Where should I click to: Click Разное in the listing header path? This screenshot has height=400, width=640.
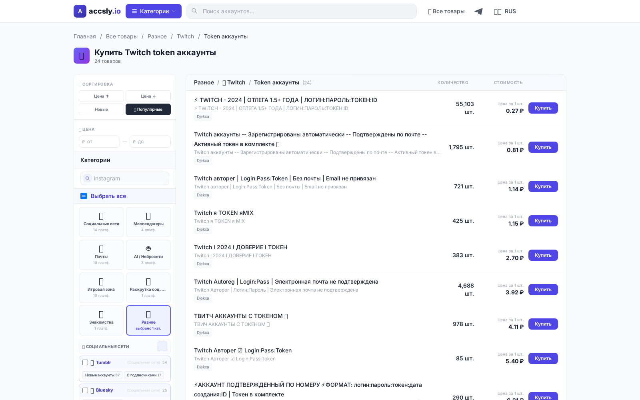pyautogui.click(x=204, y=82)
